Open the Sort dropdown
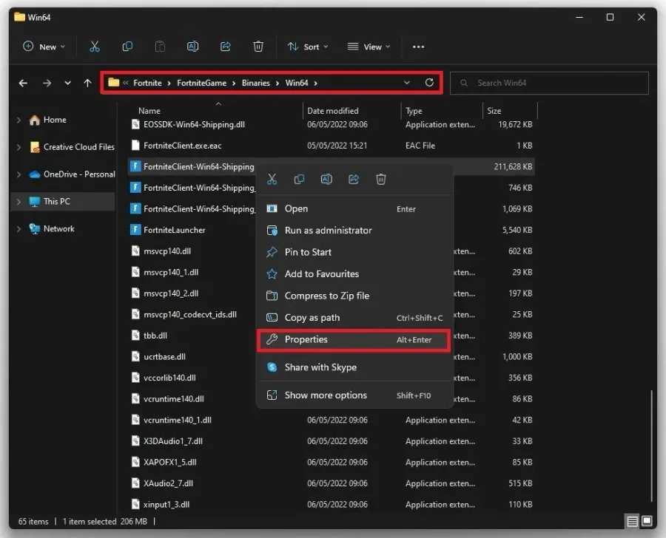Image resolution: width=666 pixels, height=538 pixels. [x=308, y=47]
